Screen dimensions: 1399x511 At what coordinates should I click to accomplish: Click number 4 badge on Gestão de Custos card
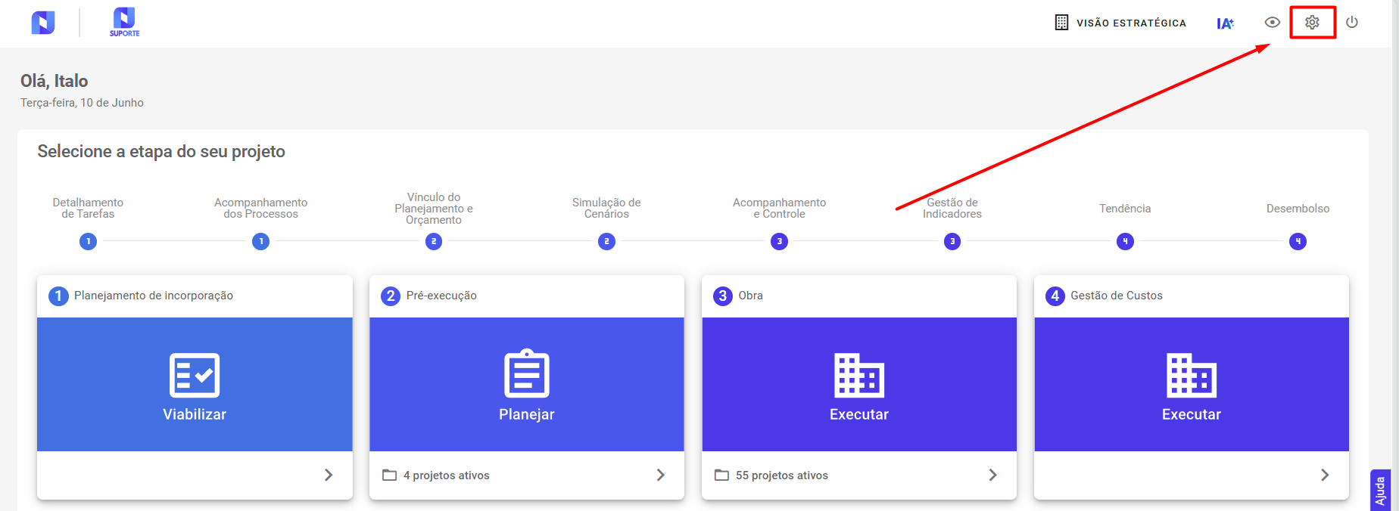pyautogui.click(x=1055, y=296)
